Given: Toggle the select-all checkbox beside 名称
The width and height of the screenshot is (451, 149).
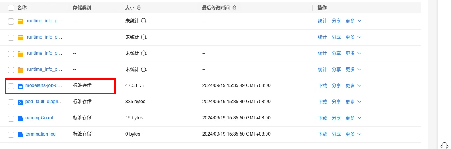Looking at the screenshot, I should pyautogui.click(x=11, y=8).
